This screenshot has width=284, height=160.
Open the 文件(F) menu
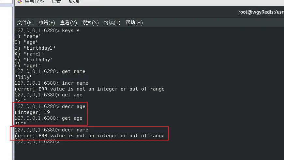pyautogui.click(x=25, y=23)
